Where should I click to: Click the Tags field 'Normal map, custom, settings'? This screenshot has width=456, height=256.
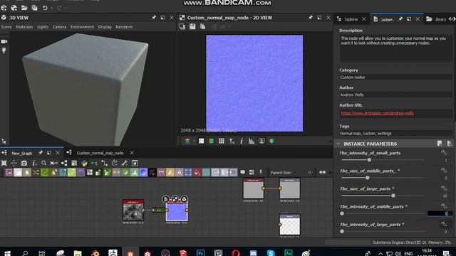[x=395, y=134]
